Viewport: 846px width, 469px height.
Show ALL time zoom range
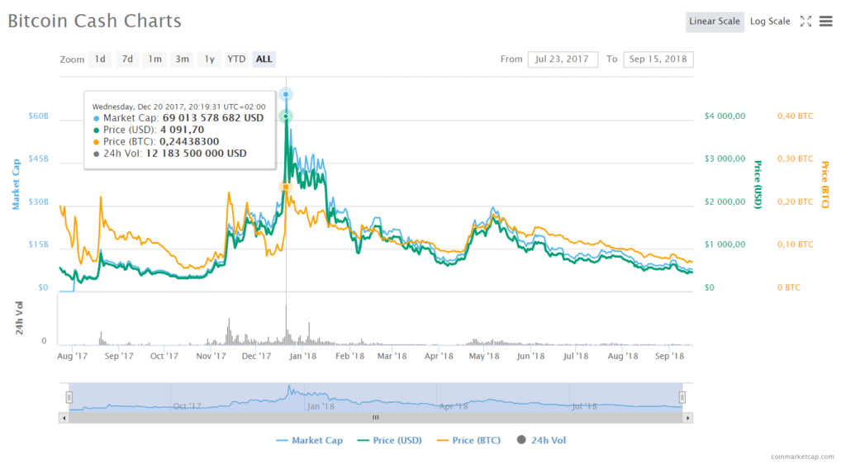264,59
